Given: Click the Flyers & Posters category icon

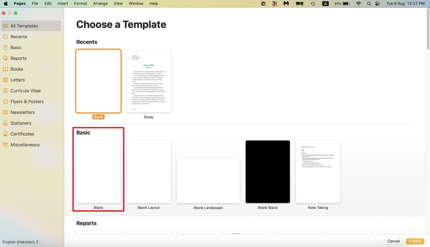Looking at the screenshot, I should (x=5, y=102).
